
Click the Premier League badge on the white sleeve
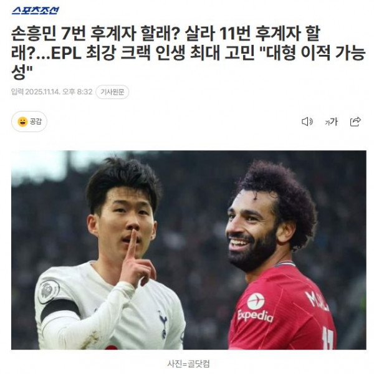click(49, 291)
